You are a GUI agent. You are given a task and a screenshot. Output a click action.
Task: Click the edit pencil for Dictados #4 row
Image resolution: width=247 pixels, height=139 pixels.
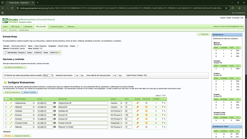(11, 111)
